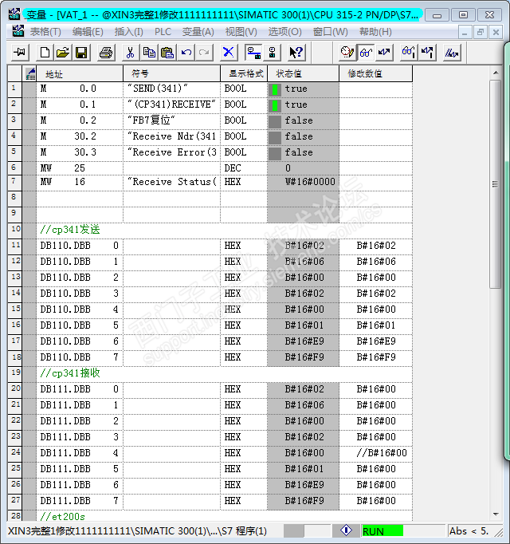Click the document icon in menu bar
This screenshot has width=510, height=544.
coord(18,32)
